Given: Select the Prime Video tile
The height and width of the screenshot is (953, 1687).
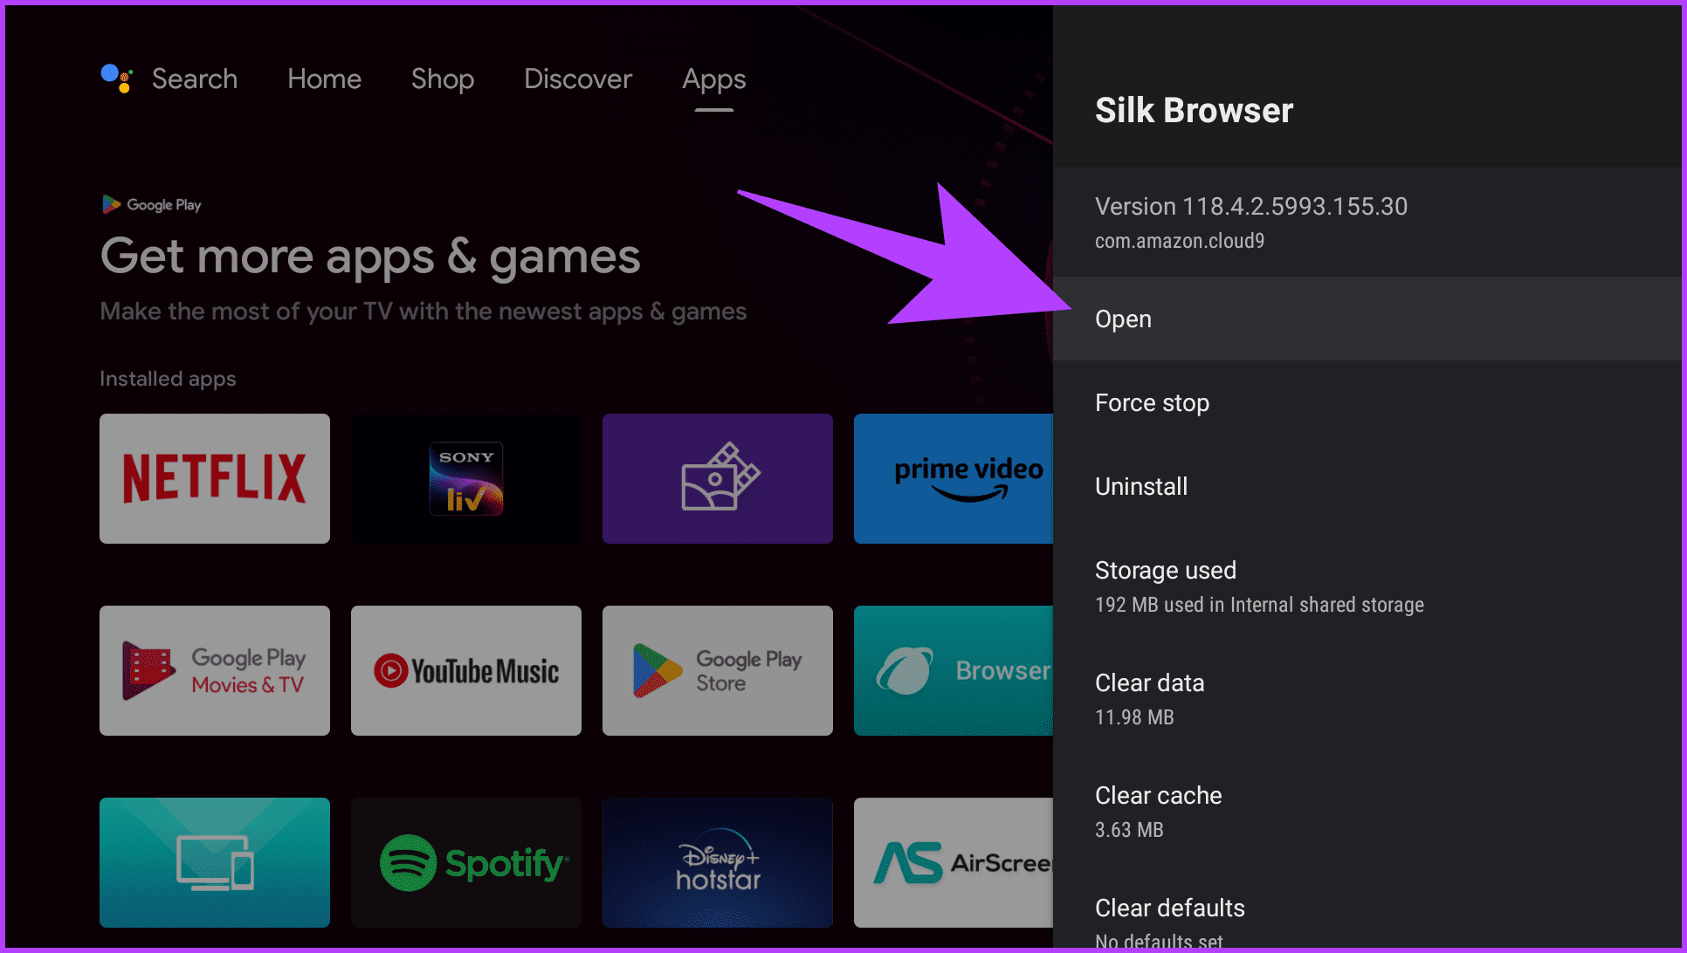Looking at the screenshot, I should click(952, 478).
